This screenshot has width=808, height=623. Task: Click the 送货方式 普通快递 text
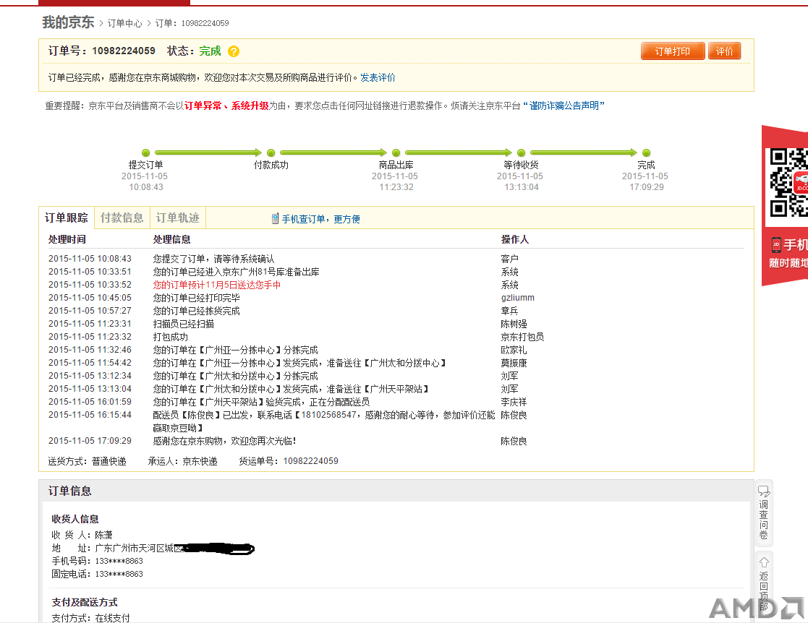(87, 461)
